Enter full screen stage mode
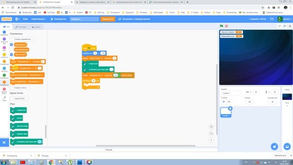 [x=290, y=26]
